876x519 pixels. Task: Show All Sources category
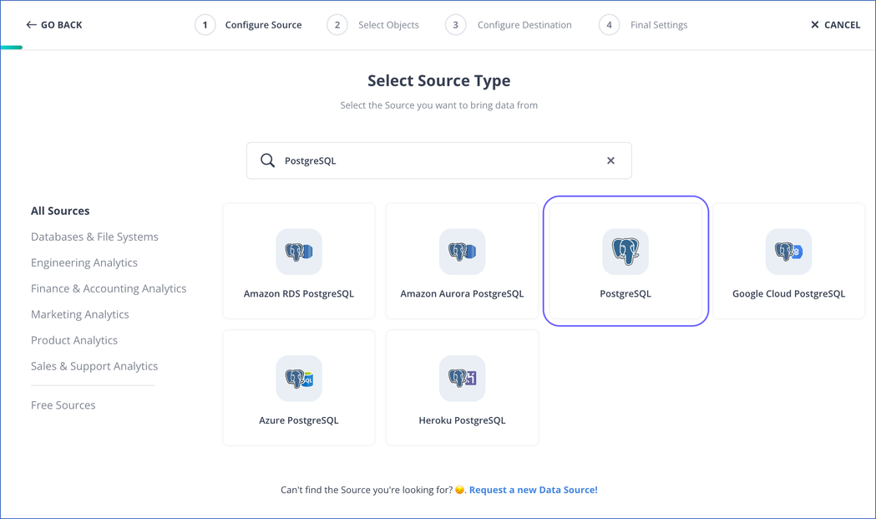[x=60, y=211]
